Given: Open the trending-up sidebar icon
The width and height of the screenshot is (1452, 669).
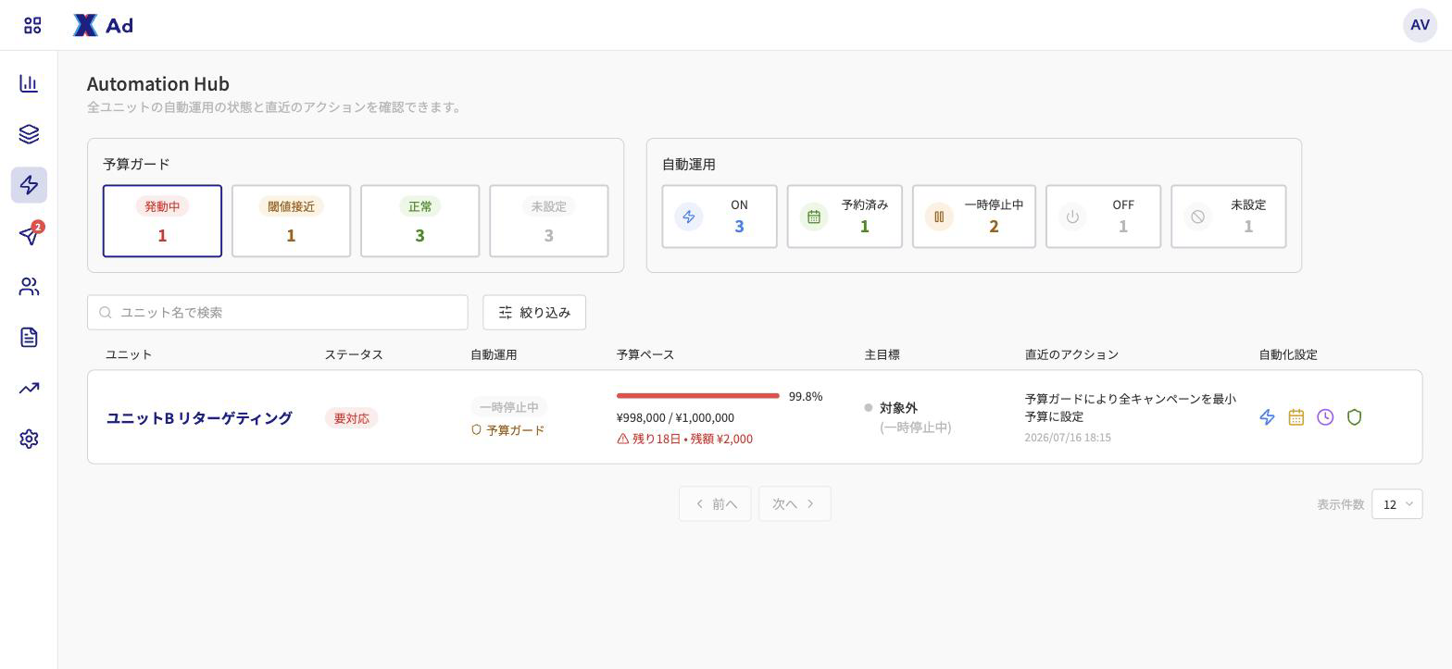Looking at the screenshot, I should pos(29,388).
